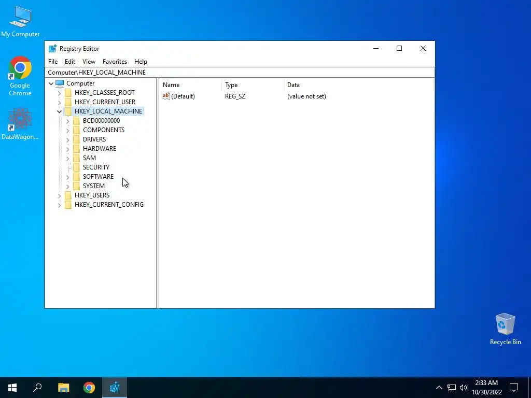Expand the COMPONENTS chevron

(x=68, y=130)
